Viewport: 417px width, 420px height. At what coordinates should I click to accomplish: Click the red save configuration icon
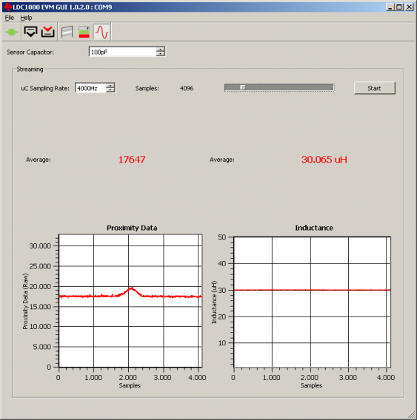tap(47, 32)
